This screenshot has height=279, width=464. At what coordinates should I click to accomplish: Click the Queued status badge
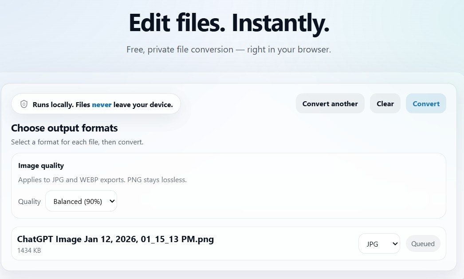pyautogui.click(x=423, y=243)
